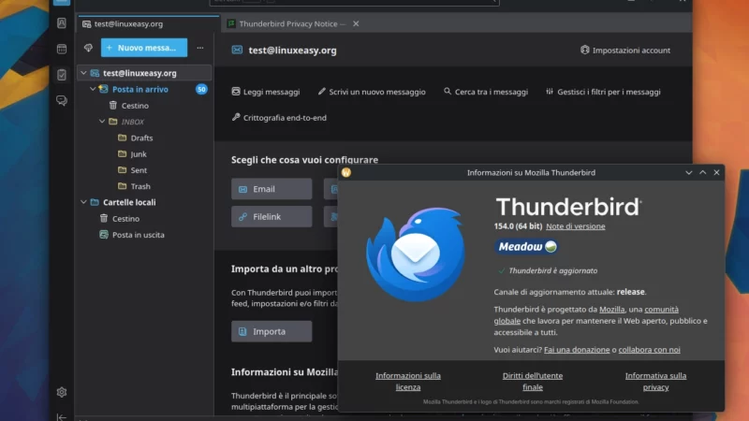Open Informazioni sulla licenza link
The image size is (749, 421).
(408, 382)
